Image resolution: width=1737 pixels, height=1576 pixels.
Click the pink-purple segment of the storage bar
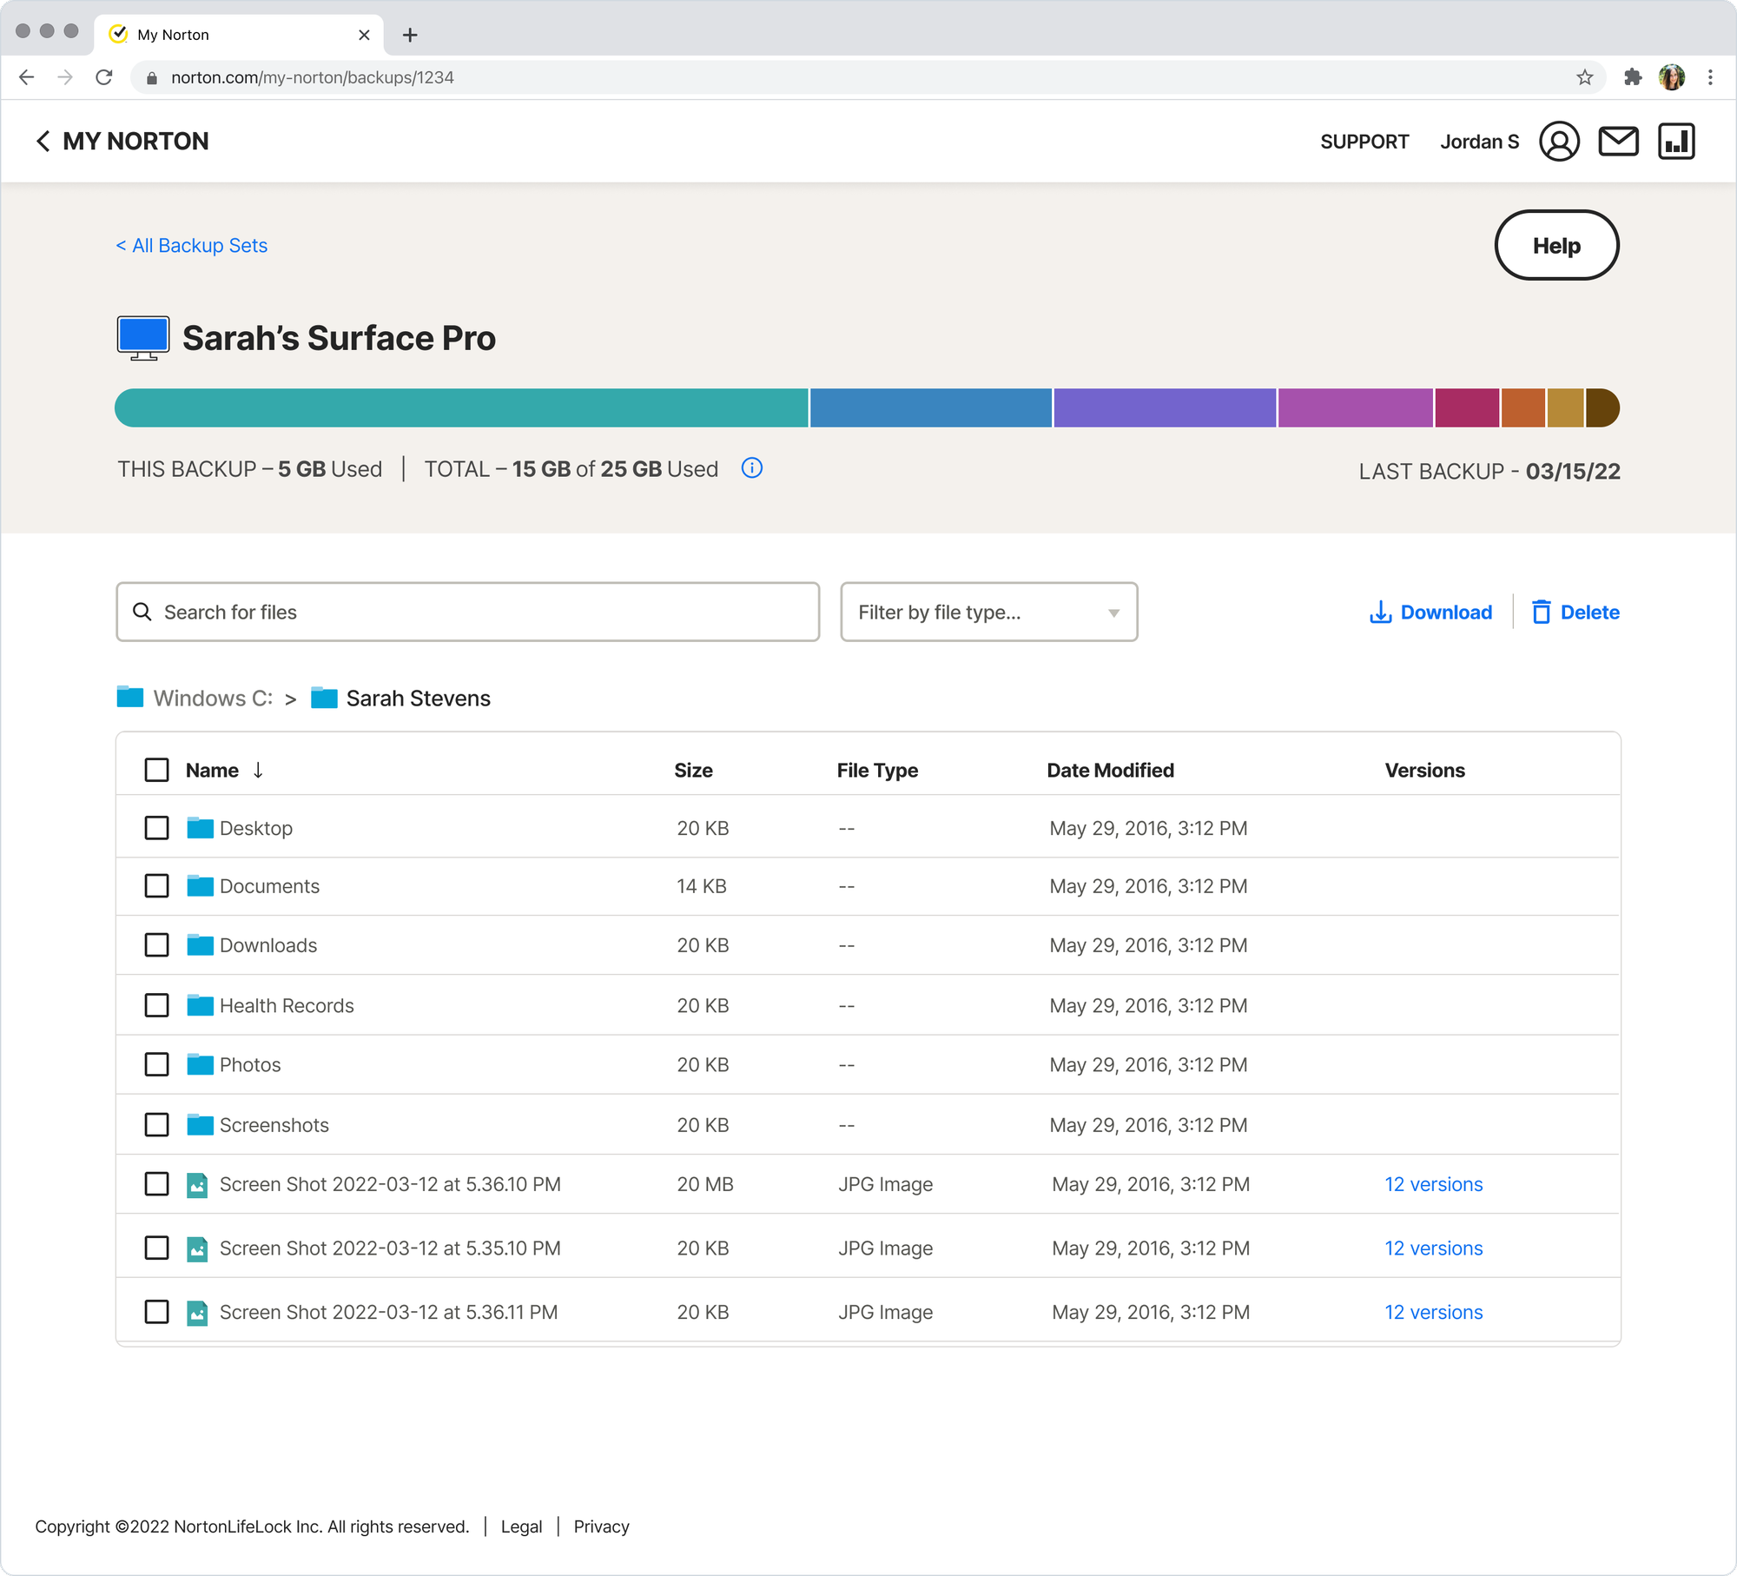pyautogui.click(x=1356, y=407)
